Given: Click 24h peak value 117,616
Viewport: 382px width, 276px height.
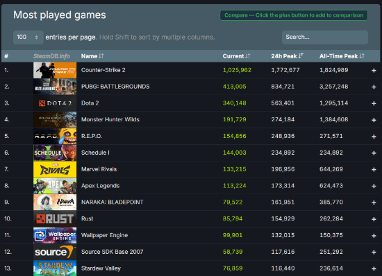Looking at the screenshot, I should [x=283, y=252].
